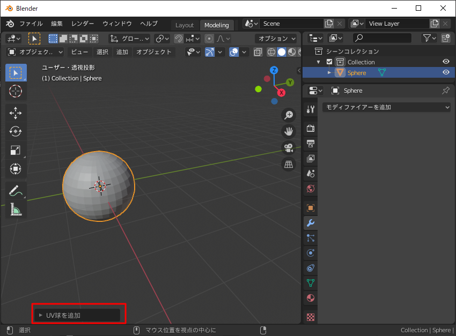Screen dimensions: 456x336
Task: Open the Object properties tab
Action: [x=311, y=208]
